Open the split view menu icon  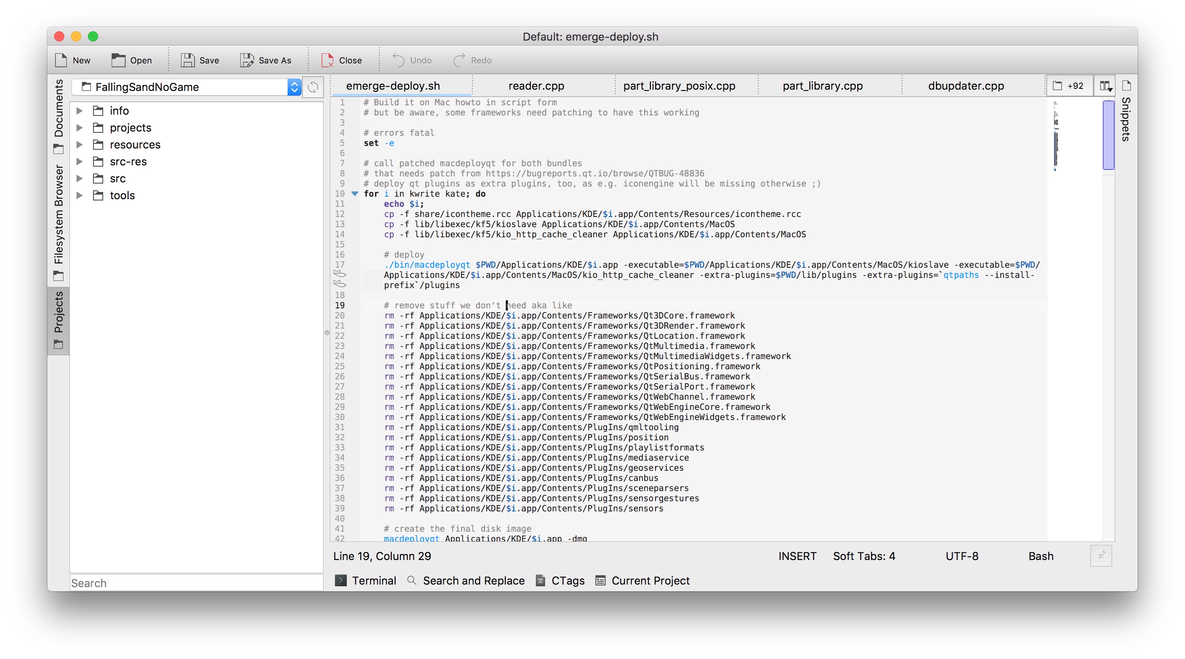[1105, 86]
